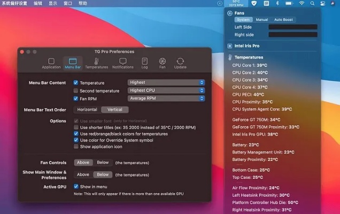Switch to the Temperatures preferences tab
This screenshot has height=214, width=340.
[x=96, y=63]
